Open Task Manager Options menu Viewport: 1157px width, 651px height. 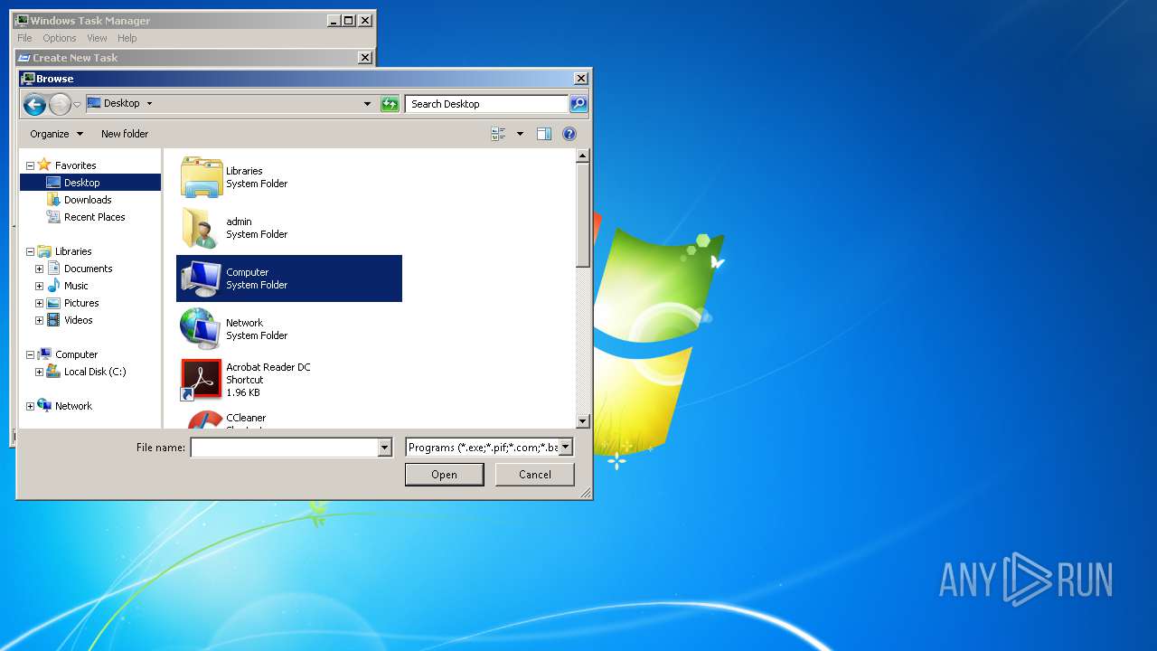tap(60, 38)
